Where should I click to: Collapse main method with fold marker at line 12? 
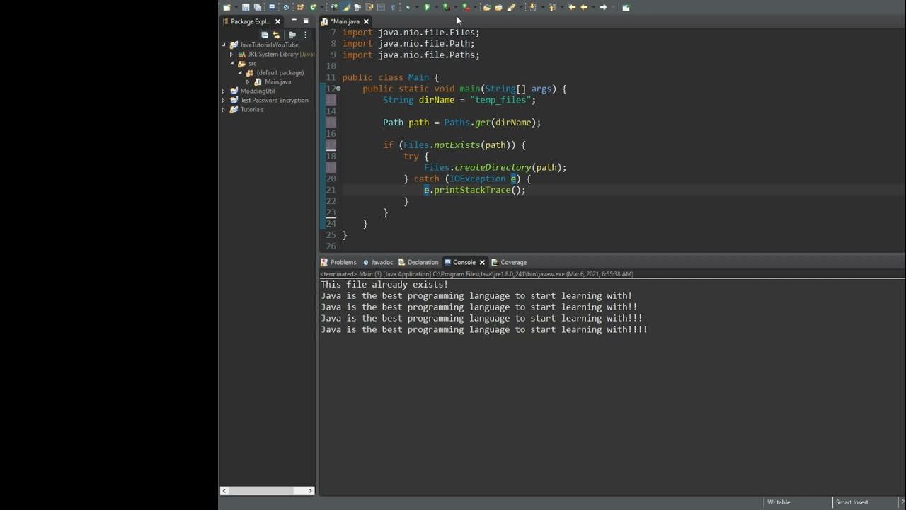[338, 89]
